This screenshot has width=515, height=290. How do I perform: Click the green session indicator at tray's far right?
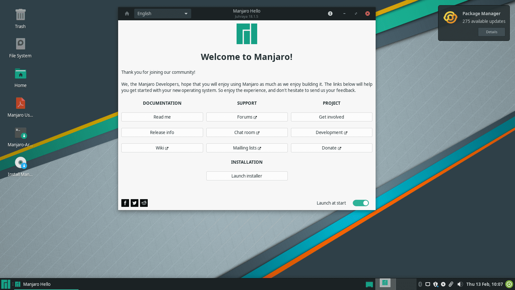509,284
